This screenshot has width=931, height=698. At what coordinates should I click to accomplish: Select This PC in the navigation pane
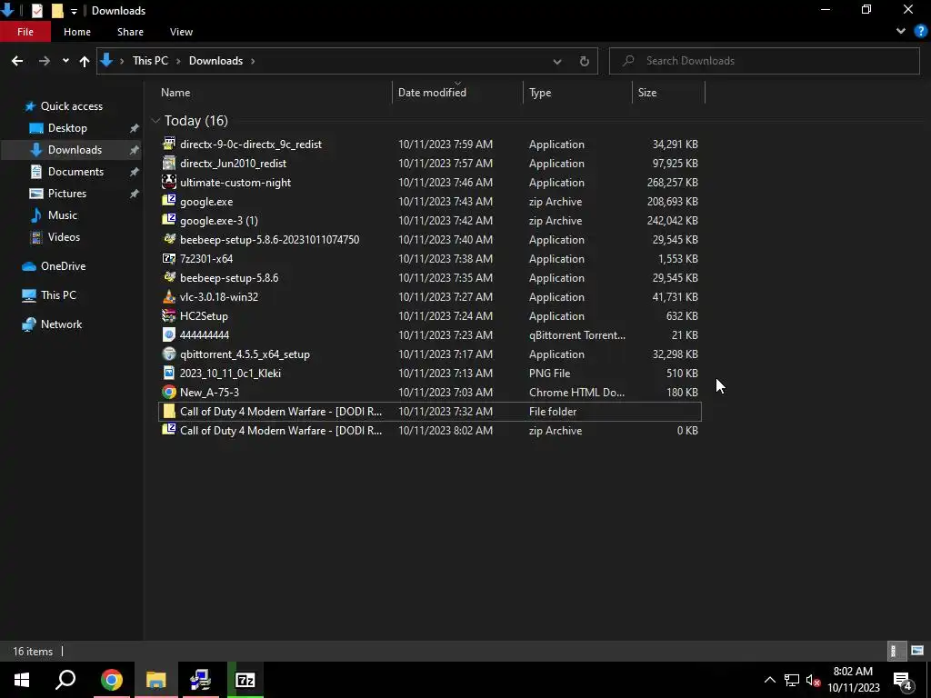tap(58, 295)
